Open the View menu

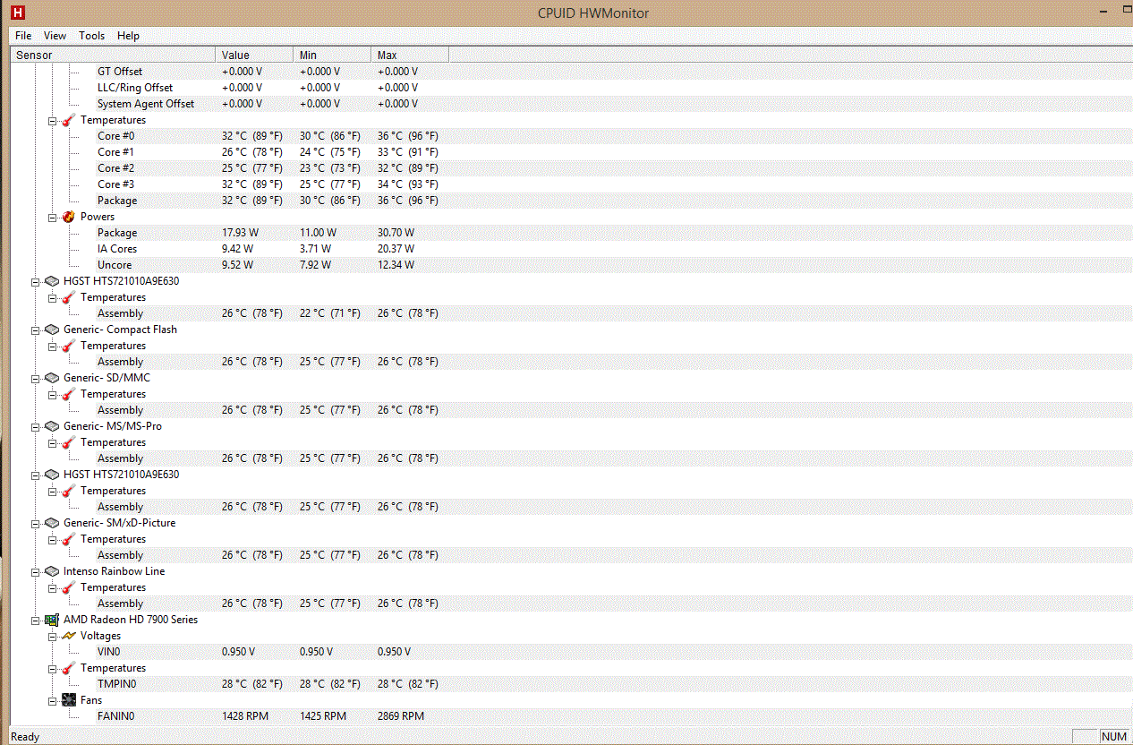[55, 36]
